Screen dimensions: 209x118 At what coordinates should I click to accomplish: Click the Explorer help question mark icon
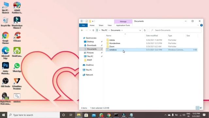[x=201, y=25]
